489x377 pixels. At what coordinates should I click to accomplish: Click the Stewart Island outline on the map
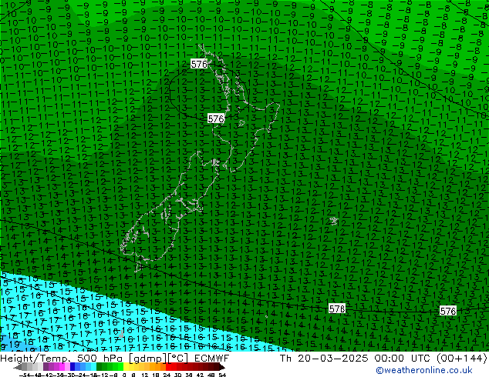point(138,267)
